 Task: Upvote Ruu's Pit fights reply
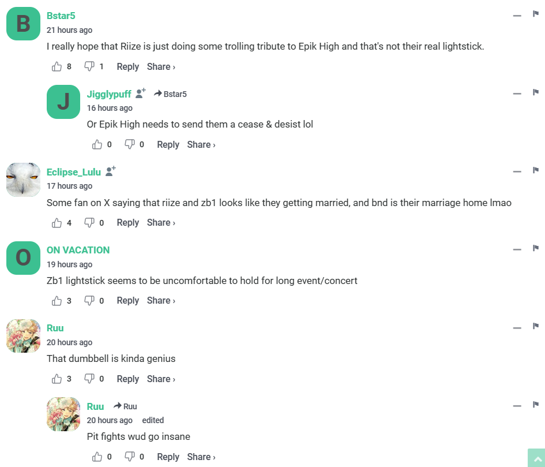[x=97, y=457]
